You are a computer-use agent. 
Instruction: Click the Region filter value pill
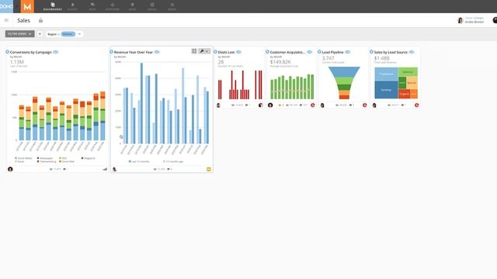coord(68,34)
